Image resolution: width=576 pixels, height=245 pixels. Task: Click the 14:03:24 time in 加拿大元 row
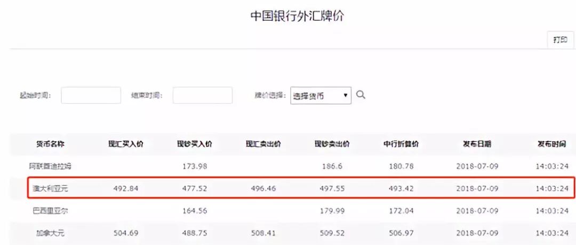pyautogui.click(x=552, y=233)
